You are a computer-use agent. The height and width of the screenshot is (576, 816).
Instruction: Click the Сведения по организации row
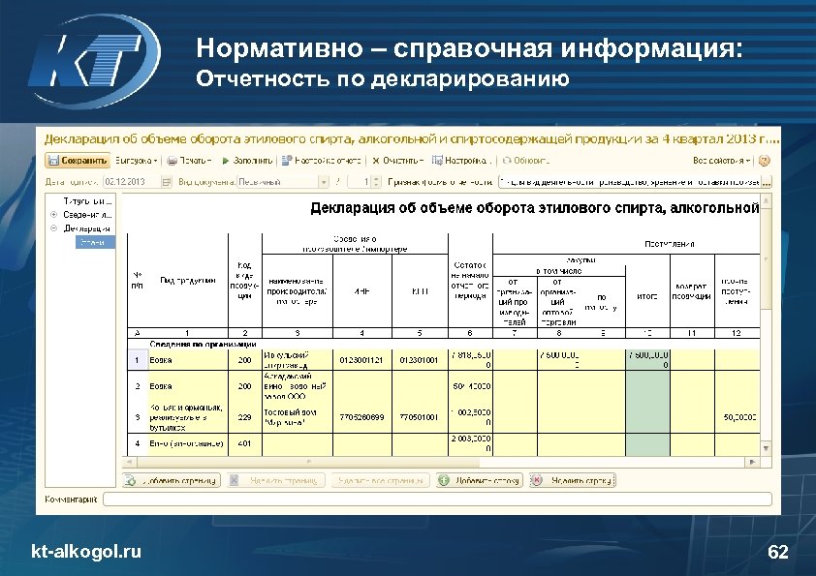pos(444,344)
